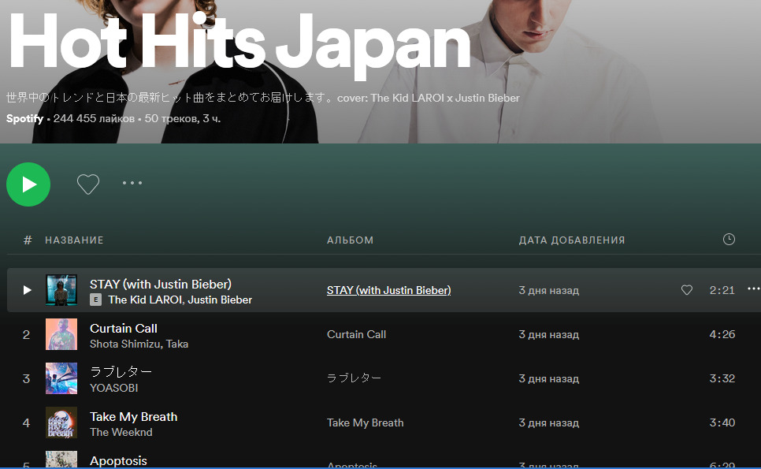Viewport: 761px width, 469px height.
Task: Like the STAY track with heart icon
Action: [687, 290]
